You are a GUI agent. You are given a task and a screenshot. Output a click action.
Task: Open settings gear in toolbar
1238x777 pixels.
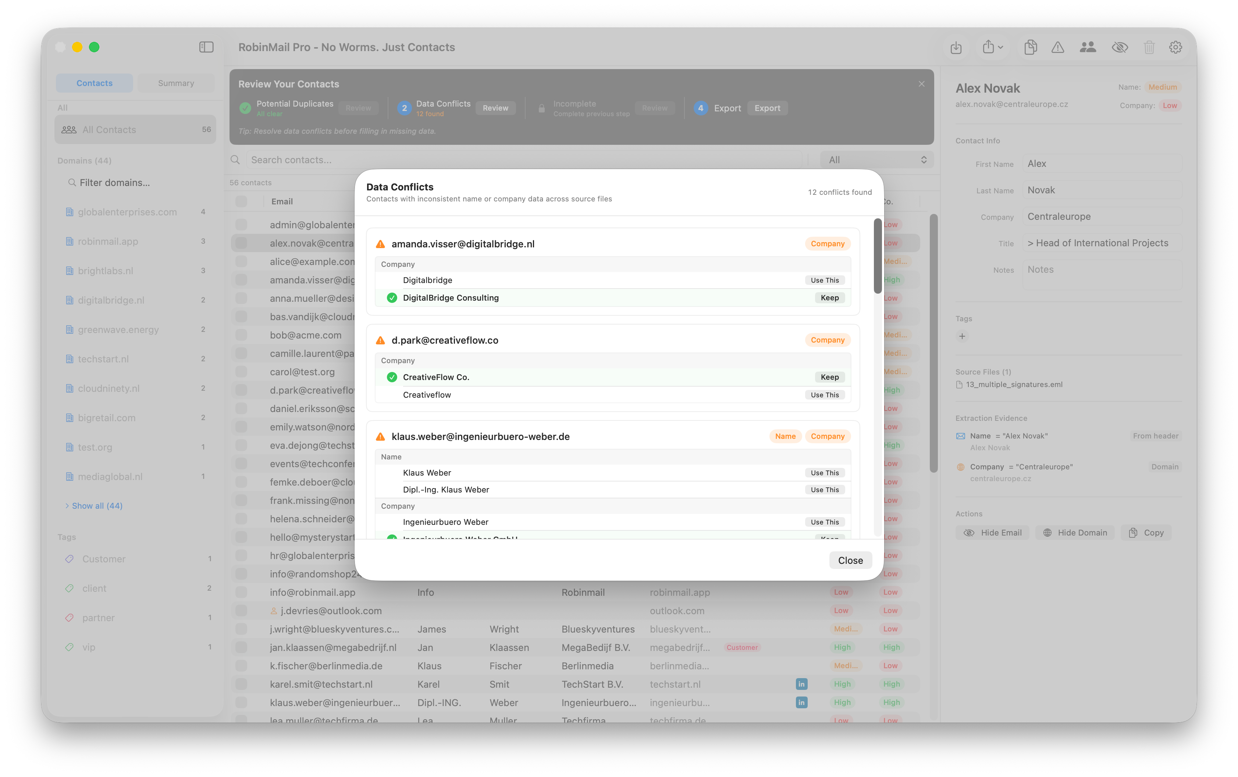coord(1175,47)
